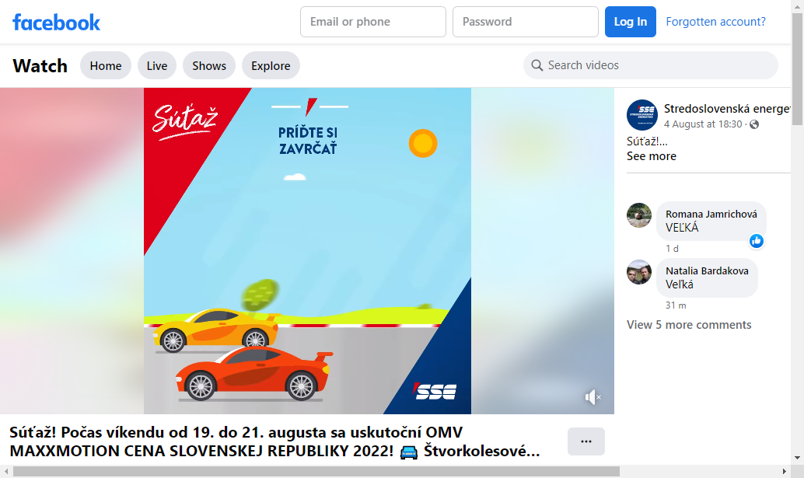Viewport: 804px width, 478px height.
Task: Focus the Email or phone field
Action: pyautogui.click(x=373, y=22)
